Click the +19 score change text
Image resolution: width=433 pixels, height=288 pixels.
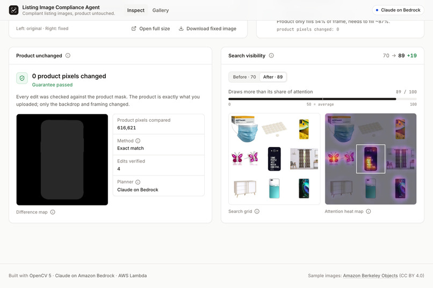click(412, 55)
